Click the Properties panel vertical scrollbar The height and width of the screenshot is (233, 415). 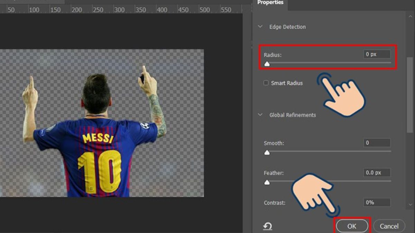pos(410,95)
